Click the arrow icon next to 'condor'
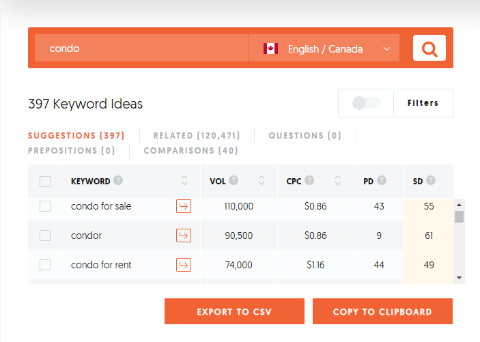Screen dimensions: 480x342 pos(183,236)
